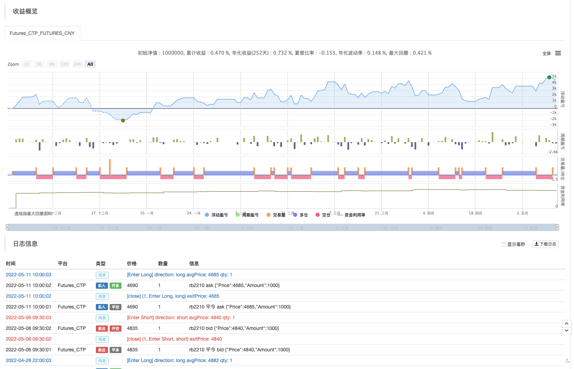574x369 pixels.
Task: Click timestamp 2022-05-06 09:30:03
Action: pyautogui.click(x=28, y=317)
